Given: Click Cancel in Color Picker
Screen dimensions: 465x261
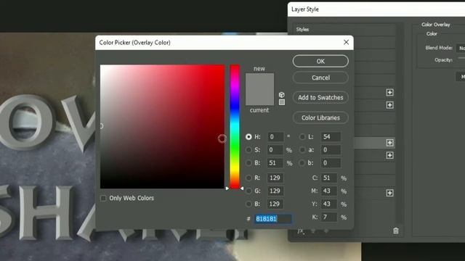Looking at the screenshot, I should tap(320, 78).
